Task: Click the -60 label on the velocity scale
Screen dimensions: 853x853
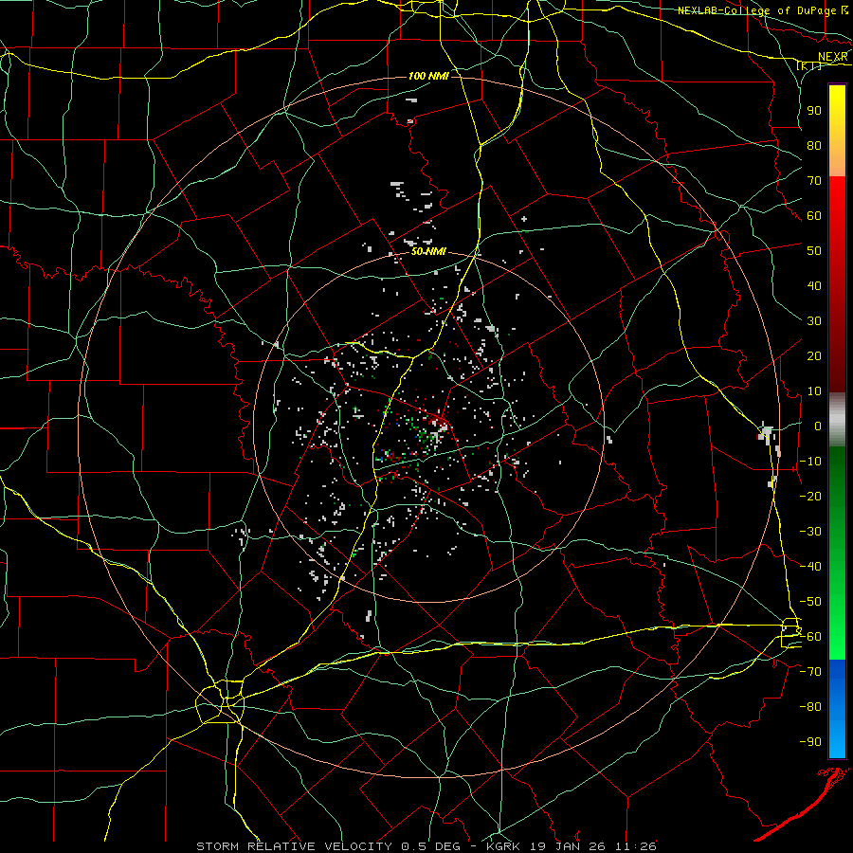Action: pos(810,637)
